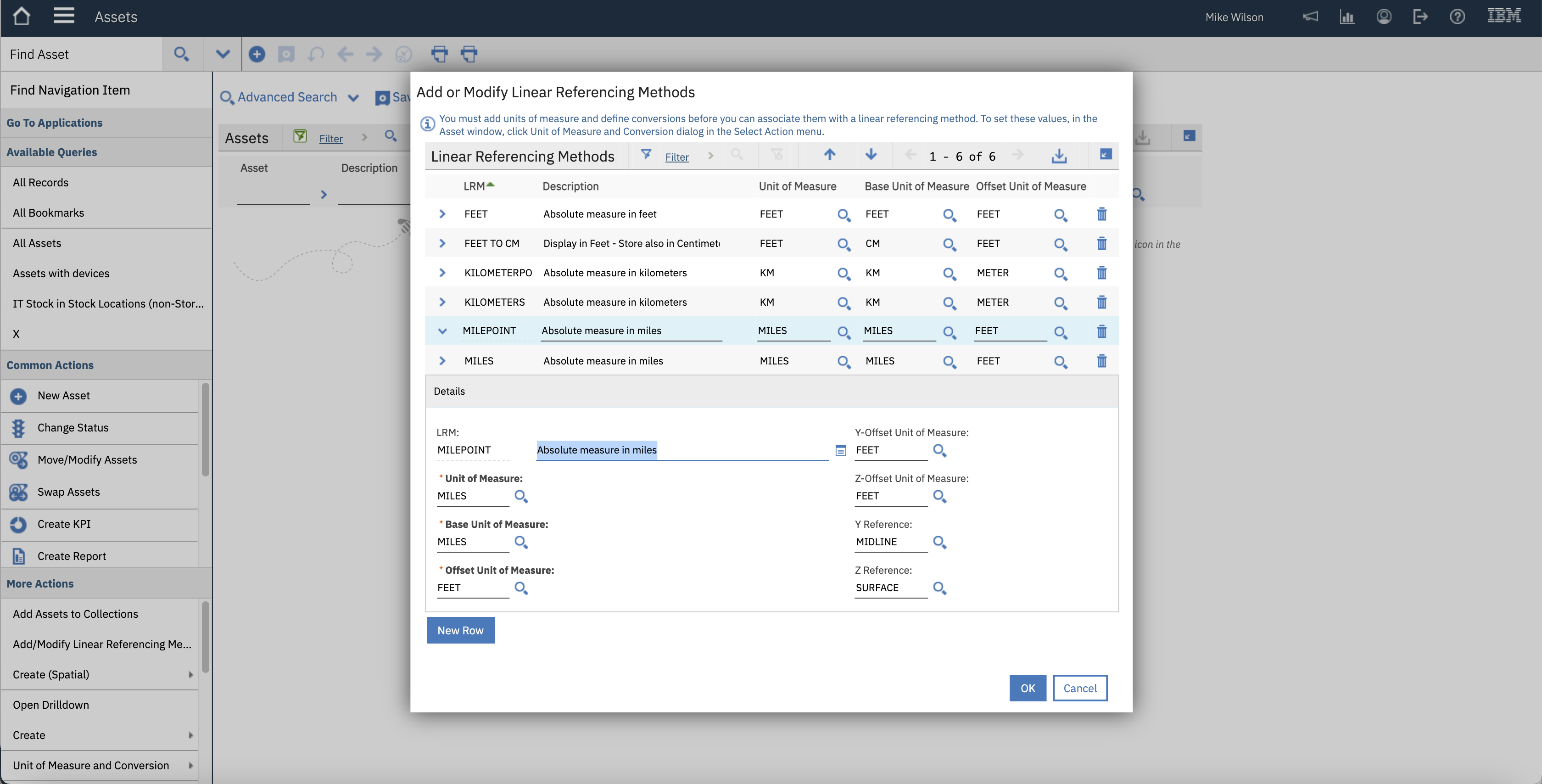Viewport: 1542px width, 784px height.
Task: Select the All Bookmarks query
Action: point(49,213)
